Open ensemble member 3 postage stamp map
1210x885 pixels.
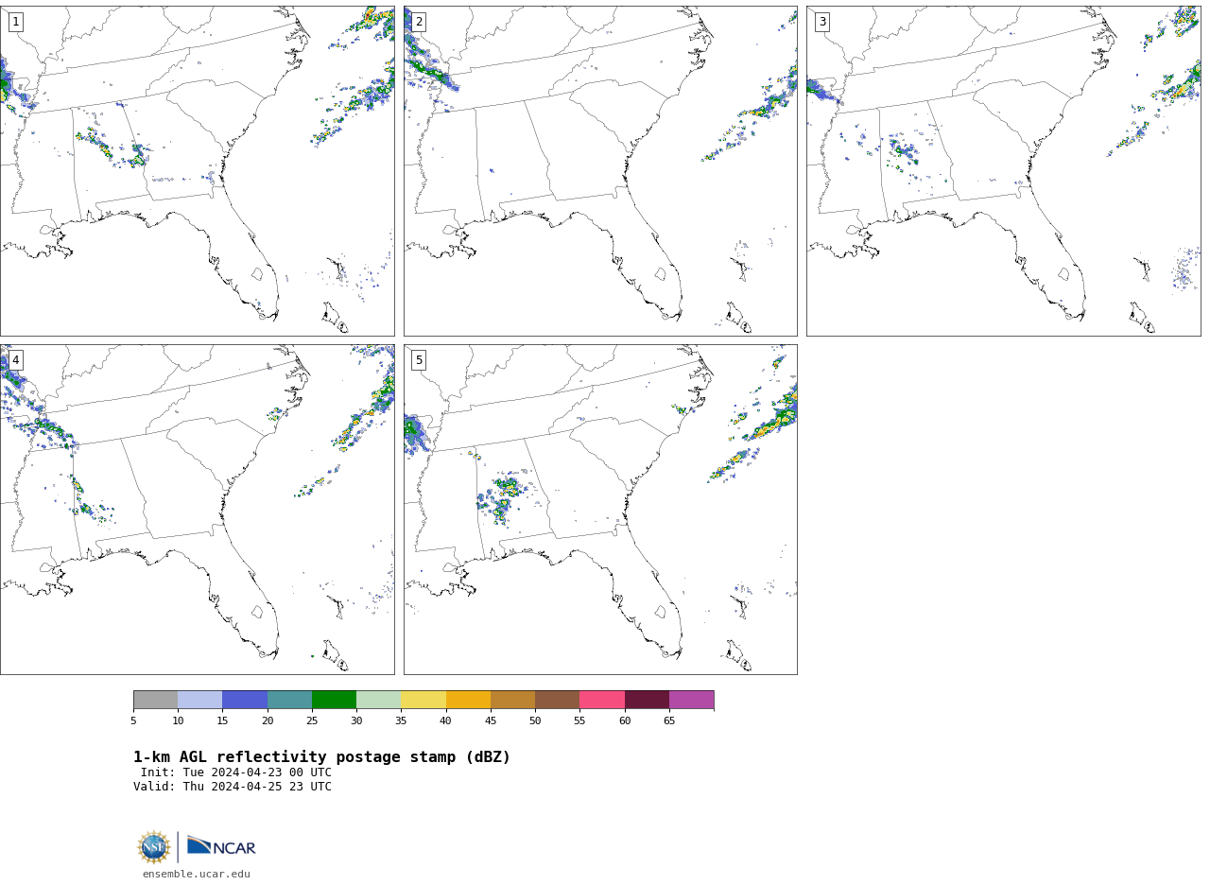pos(1003,171)
